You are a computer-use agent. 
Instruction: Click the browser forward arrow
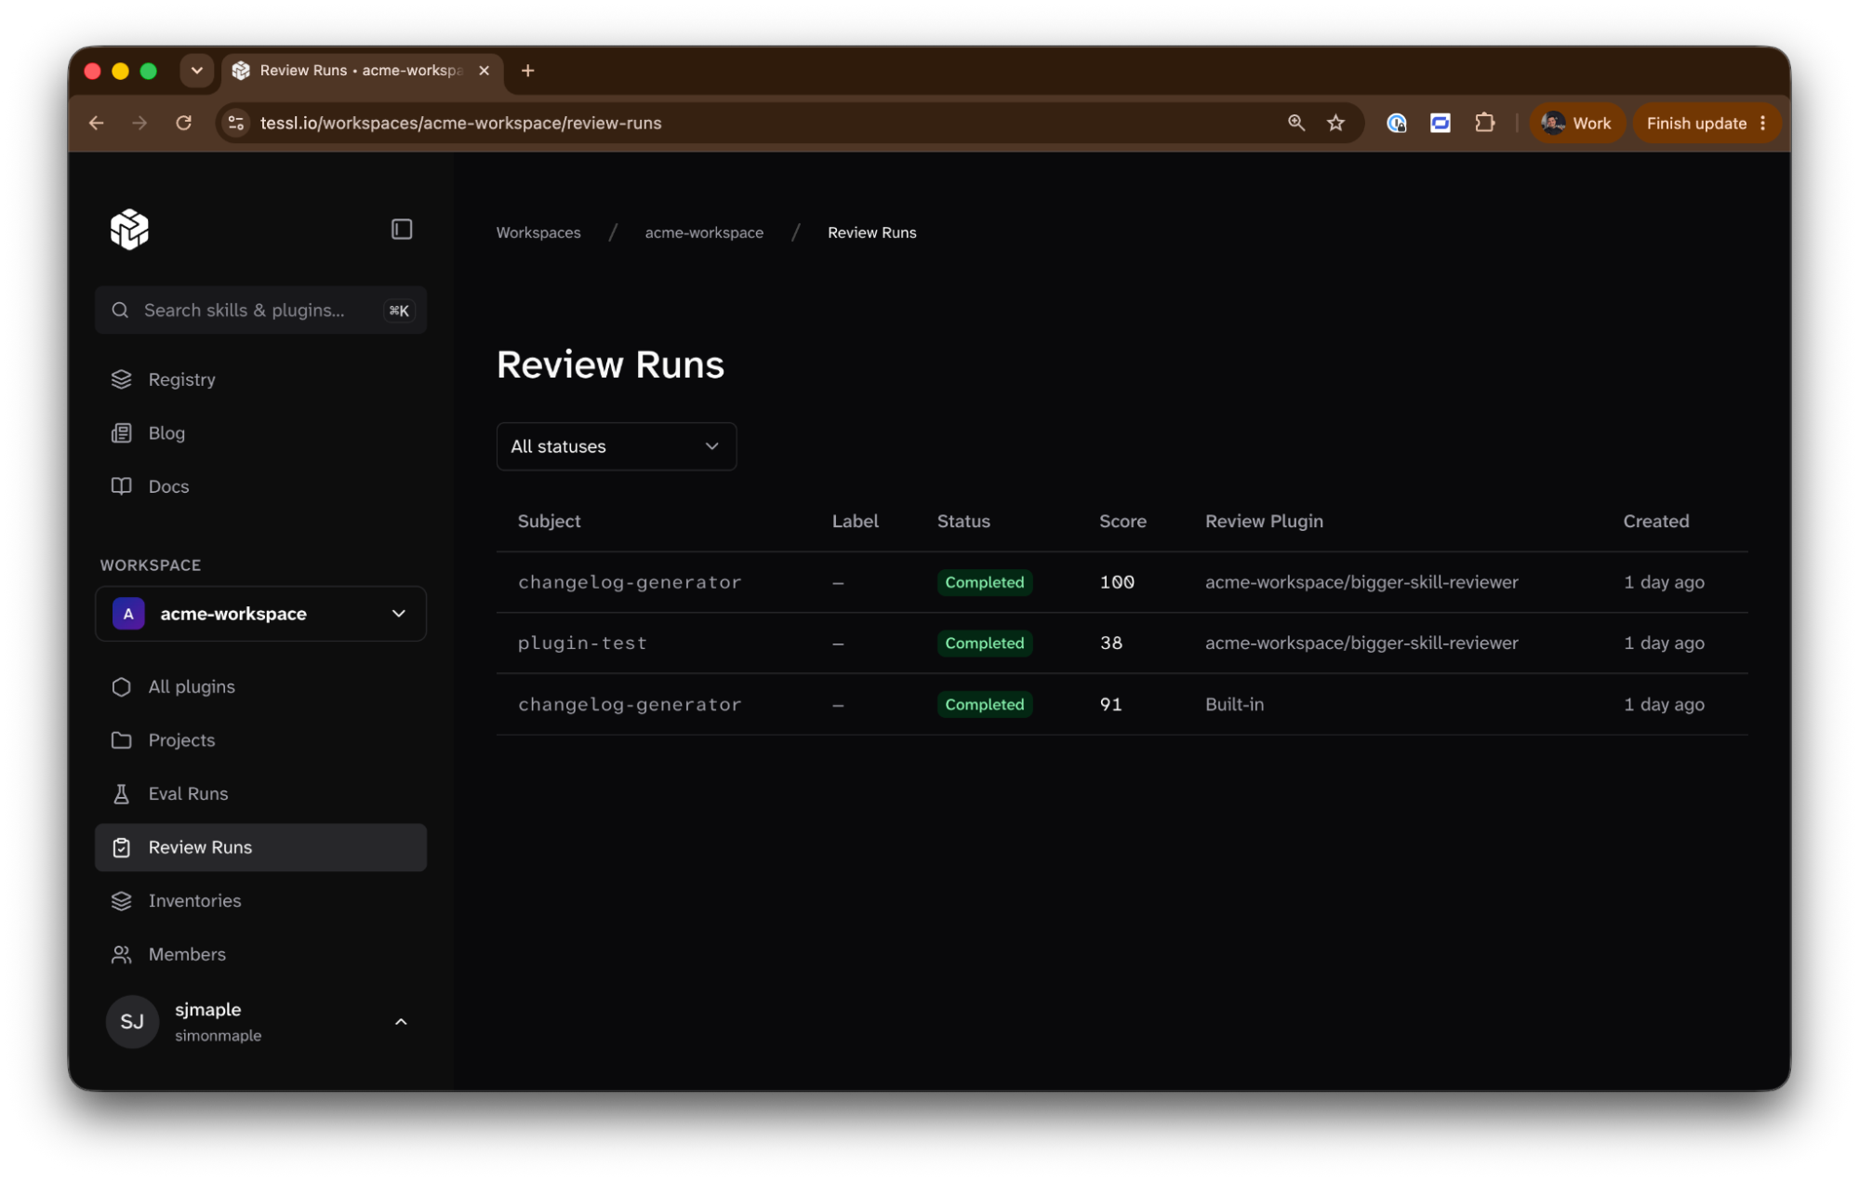point(139,123)
